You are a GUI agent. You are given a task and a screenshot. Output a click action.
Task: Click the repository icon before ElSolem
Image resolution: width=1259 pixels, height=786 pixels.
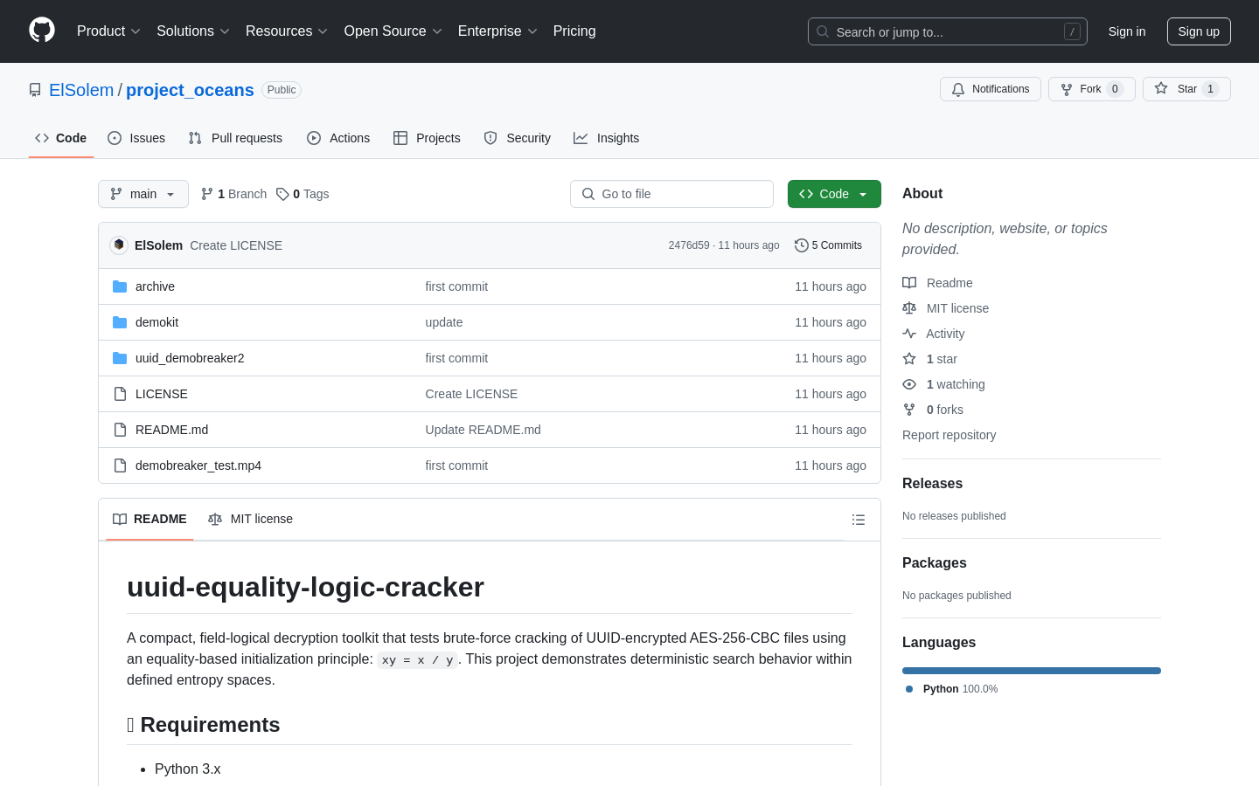pos(35,90)
